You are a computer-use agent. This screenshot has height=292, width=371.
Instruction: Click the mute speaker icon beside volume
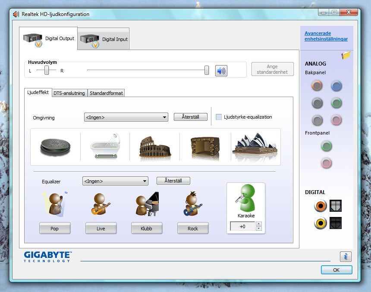221,71
